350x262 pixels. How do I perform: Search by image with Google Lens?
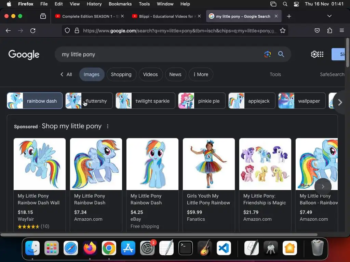click(x=267, y=54)
